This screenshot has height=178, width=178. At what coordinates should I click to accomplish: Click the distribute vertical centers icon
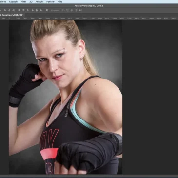23,10
